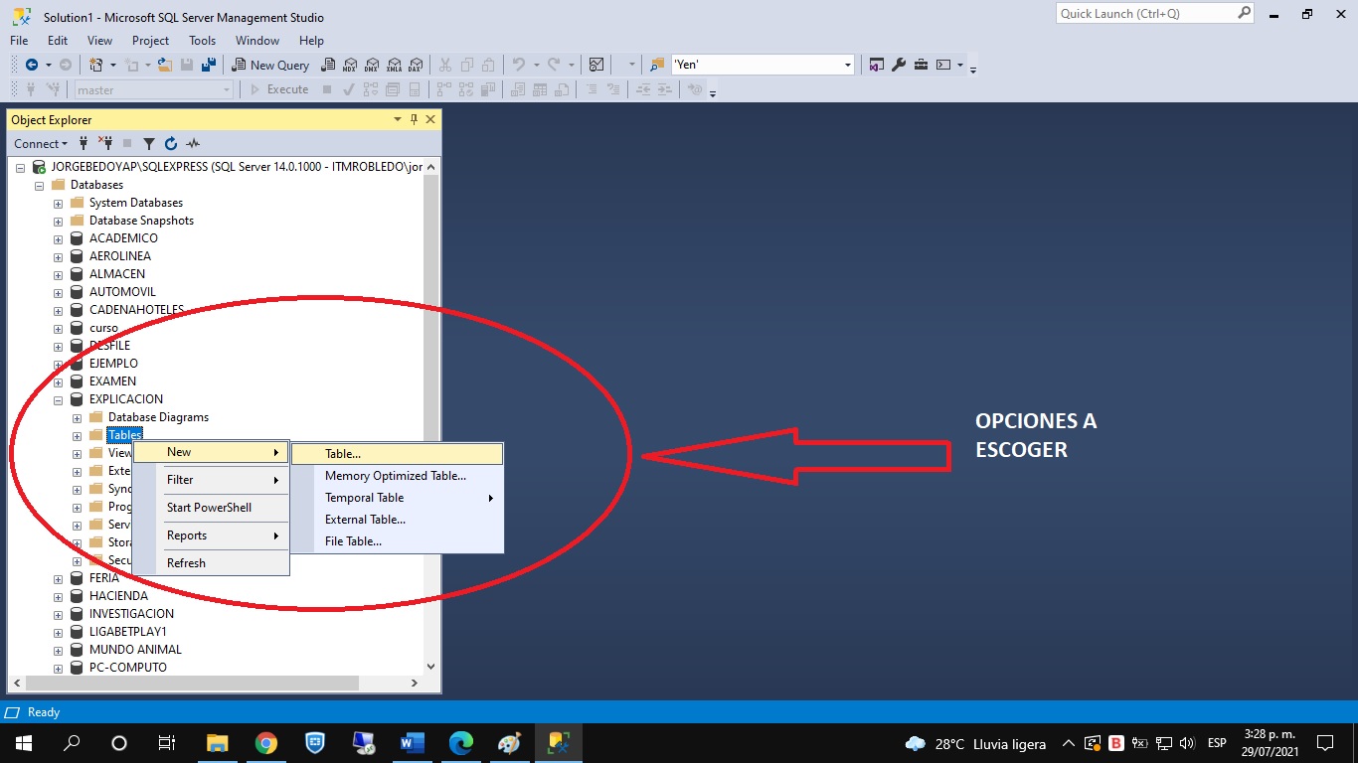Choose External Table... from the submenu
1358x763 pixels.
[x=398, y=520]
